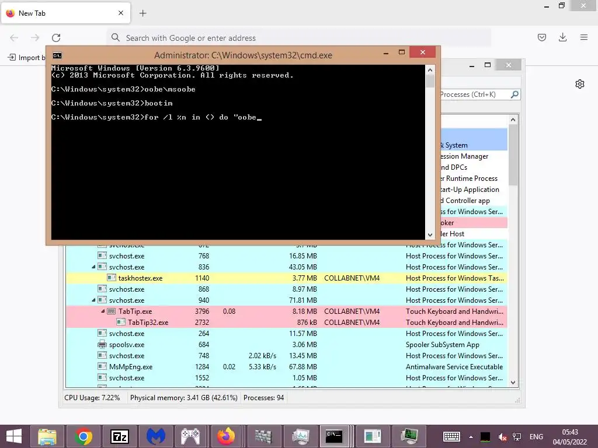Go forward in Firefox
This screenshot has height=448, width=598.
[x=35, y=37]
